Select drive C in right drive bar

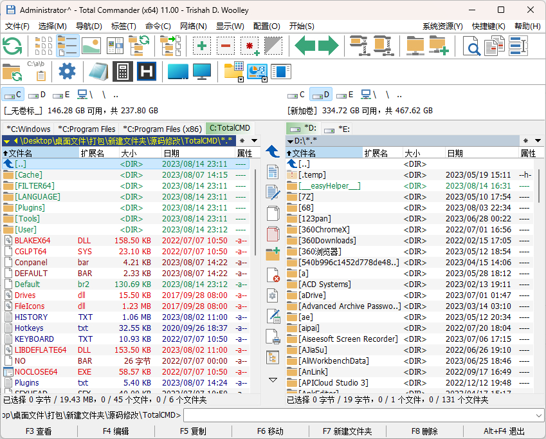click(x=296, y=95)
